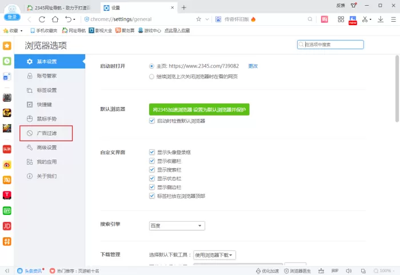This screenshot has height=275, width=400.
Task: Click the browser back arrow
Action: 29,19
